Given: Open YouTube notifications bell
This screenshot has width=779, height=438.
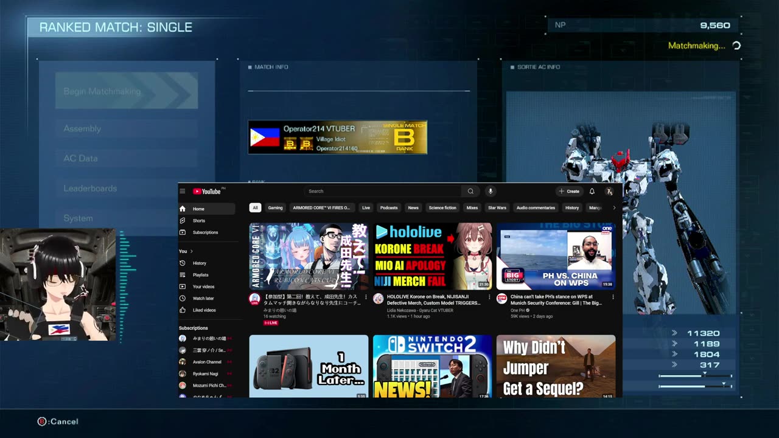Looking at the screenshot, I should point(592,191).
